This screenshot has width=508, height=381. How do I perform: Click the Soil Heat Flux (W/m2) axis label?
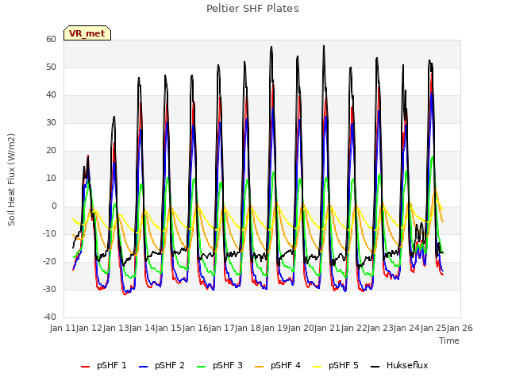click(11, 179)
